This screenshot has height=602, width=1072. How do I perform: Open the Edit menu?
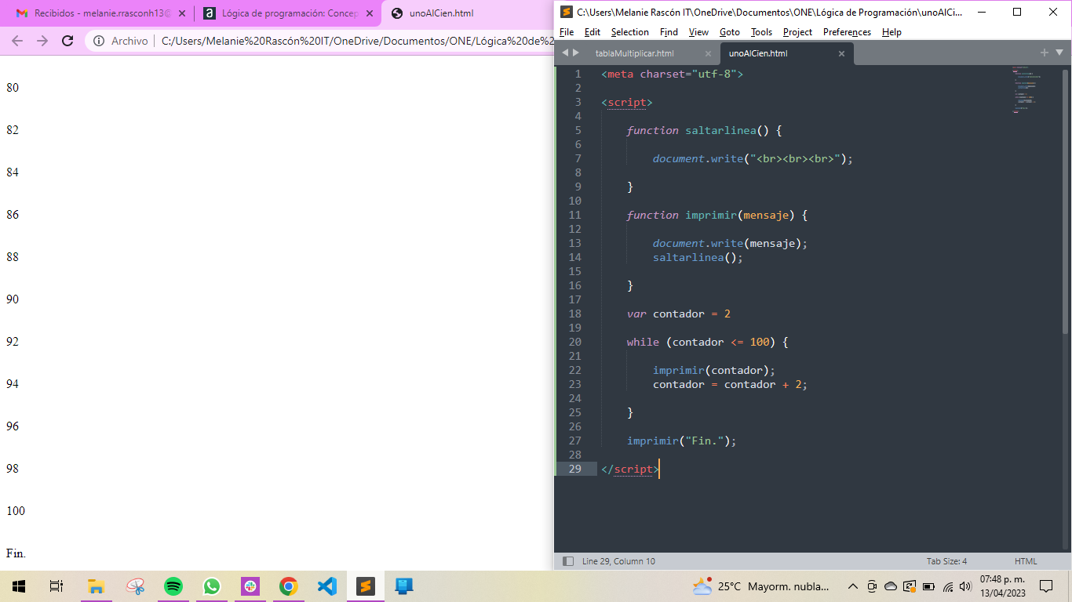593,32
